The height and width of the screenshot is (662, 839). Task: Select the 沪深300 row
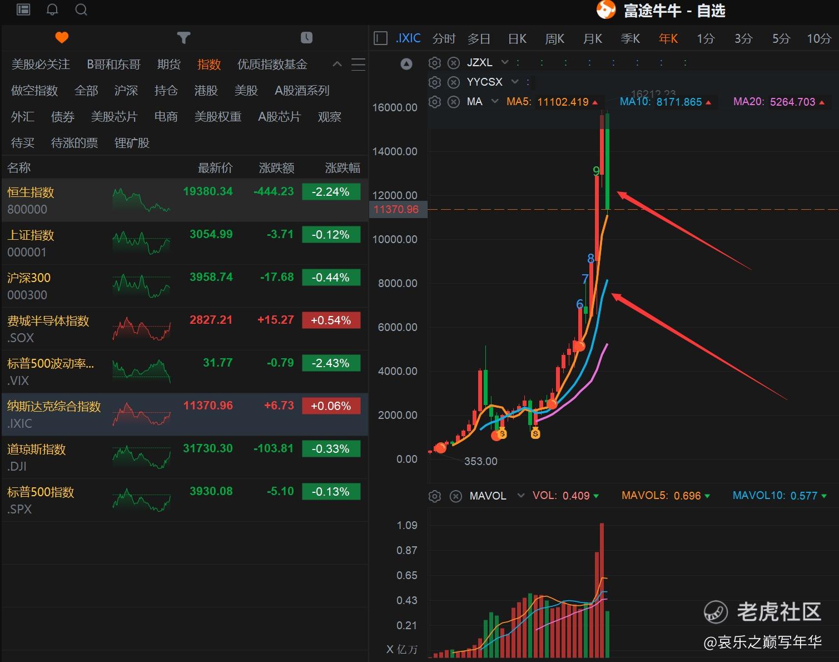pyautogui.click(x=185, y=286)
